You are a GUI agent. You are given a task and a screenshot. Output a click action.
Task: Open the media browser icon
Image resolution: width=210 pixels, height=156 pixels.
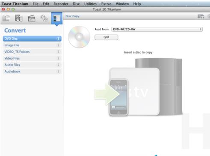[x=201, y=16]
